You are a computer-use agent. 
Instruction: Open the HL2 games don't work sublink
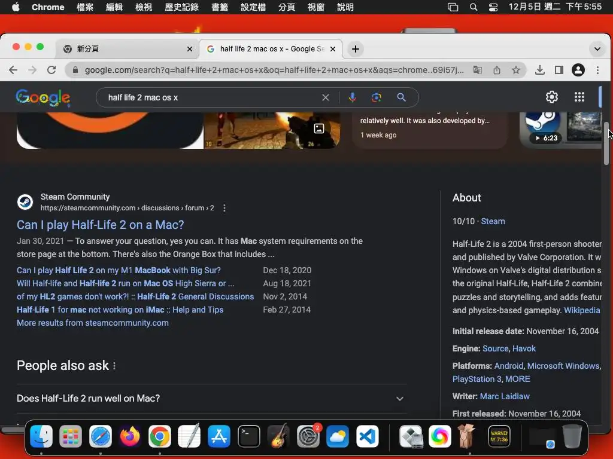tap(135, 296)
